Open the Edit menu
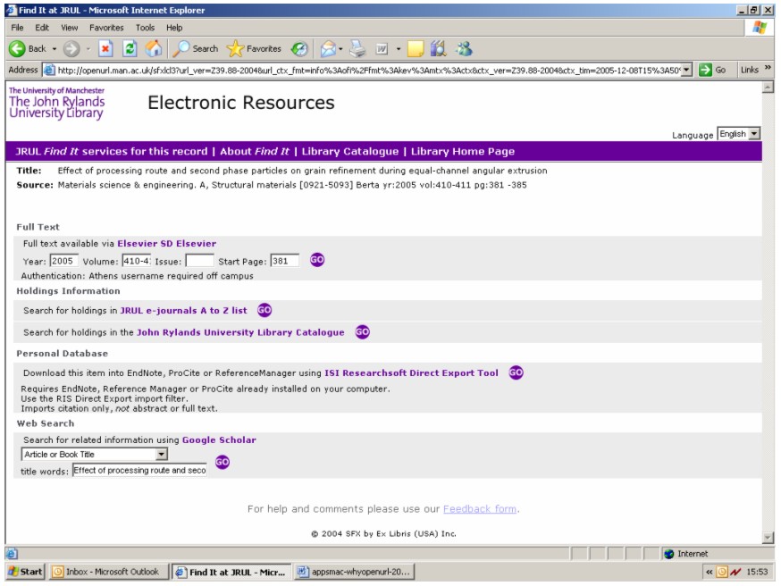The width and height of the screenshot is (781, 586). pyautogui.click(x=42, y=28)
